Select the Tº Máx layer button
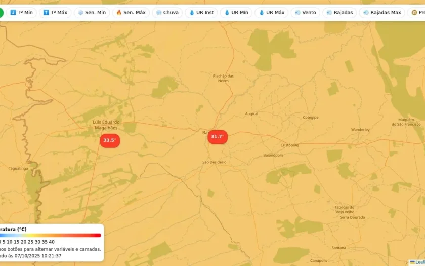Viewport: 425px width, 266px height. [x=55, y=13]
